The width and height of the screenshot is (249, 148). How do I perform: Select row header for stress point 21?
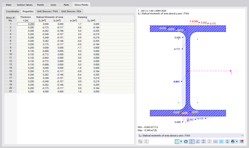[x=10, y=91]
